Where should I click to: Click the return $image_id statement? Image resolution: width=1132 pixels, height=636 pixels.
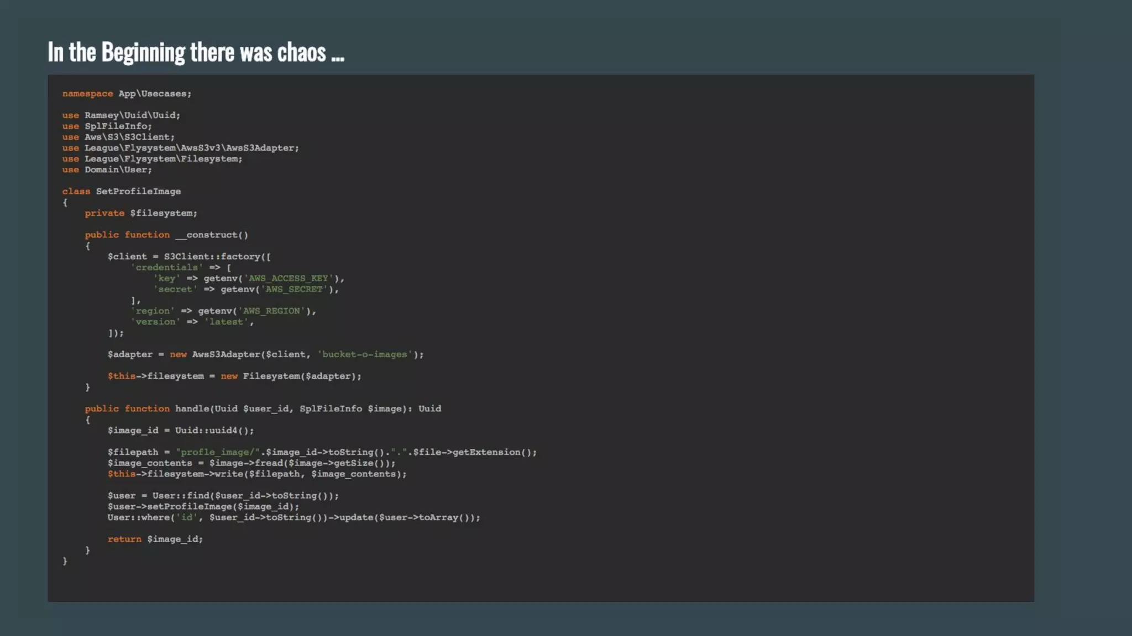point(155,539)
